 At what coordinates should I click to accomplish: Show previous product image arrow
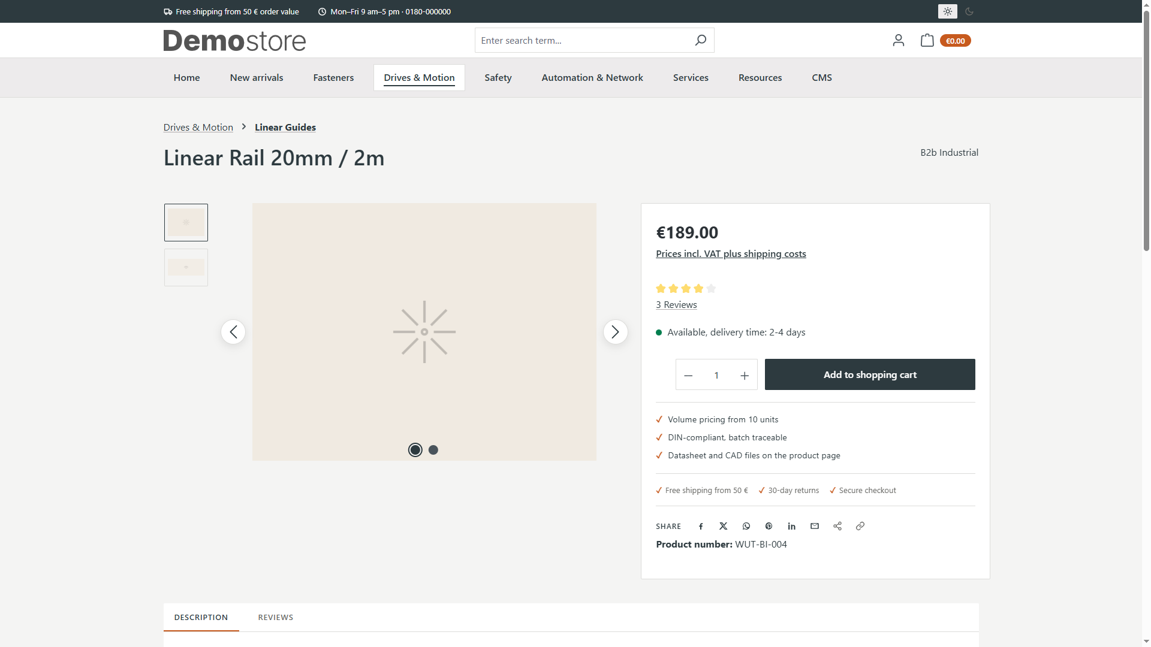pyautogui.click(x=233, y=332)
